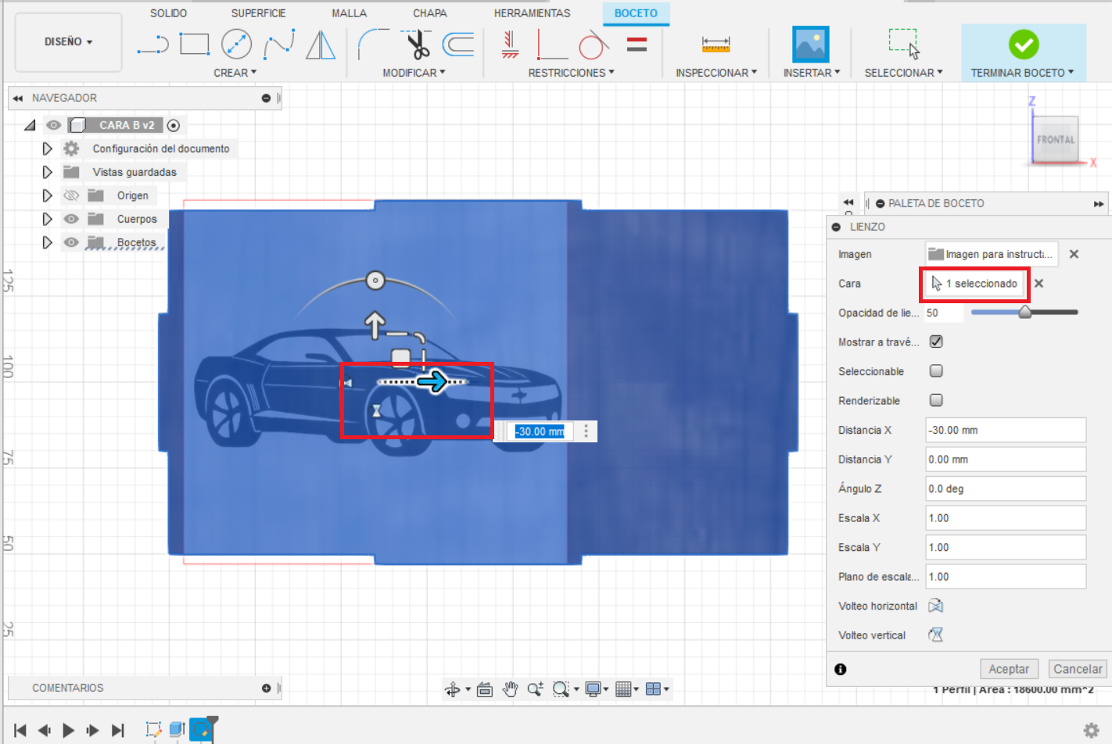Click the Measure ruler icon
The width and height of the screenshot is (1112, 744).
716,45
